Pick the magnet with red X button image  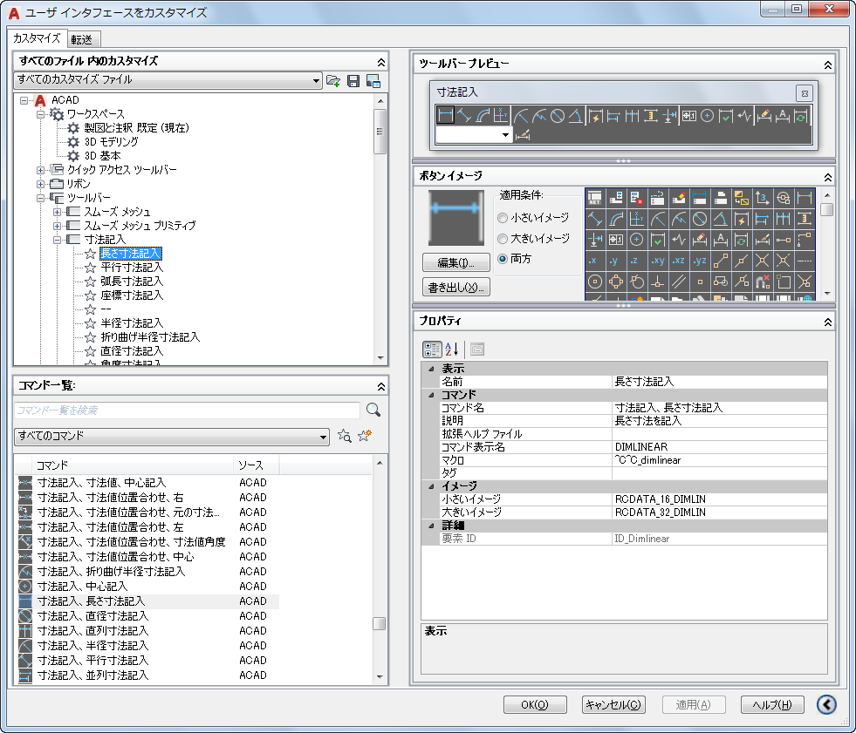762,282
